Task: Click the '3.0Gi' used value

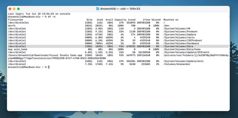Action: [x=99, y=29]
